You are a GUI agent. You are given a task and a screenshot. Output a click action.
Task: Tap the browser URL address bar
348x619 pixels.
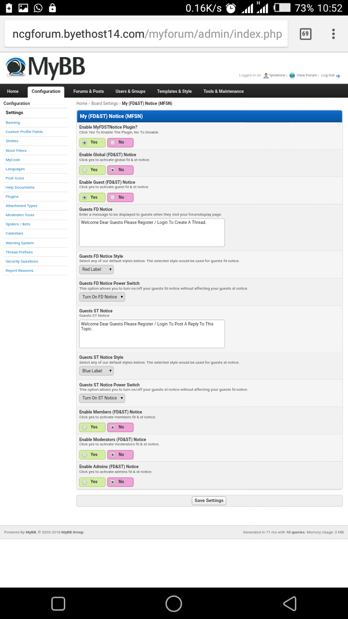pos(146,34)
